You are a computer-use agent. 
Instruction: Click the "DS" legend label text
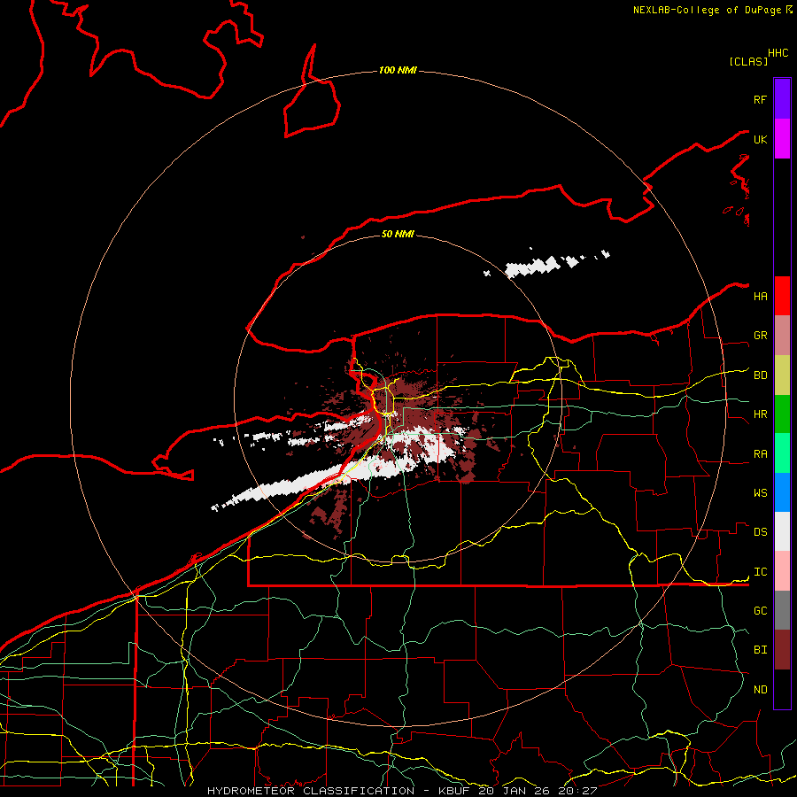click(760, 532)
